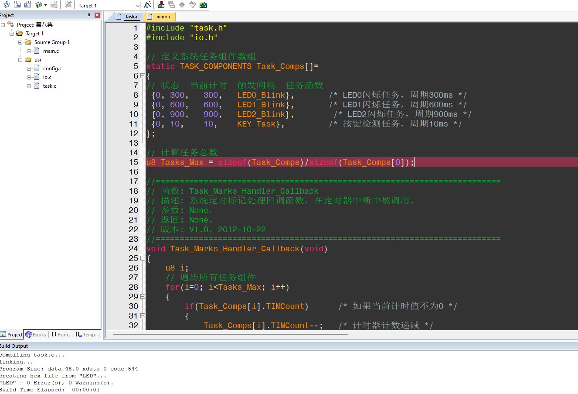Click the Rebuild all target files icon

point(27,5)
